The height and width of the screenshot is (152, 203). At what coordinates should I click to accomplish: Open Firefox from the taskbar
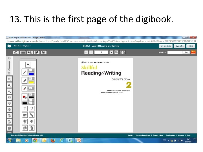53,140
